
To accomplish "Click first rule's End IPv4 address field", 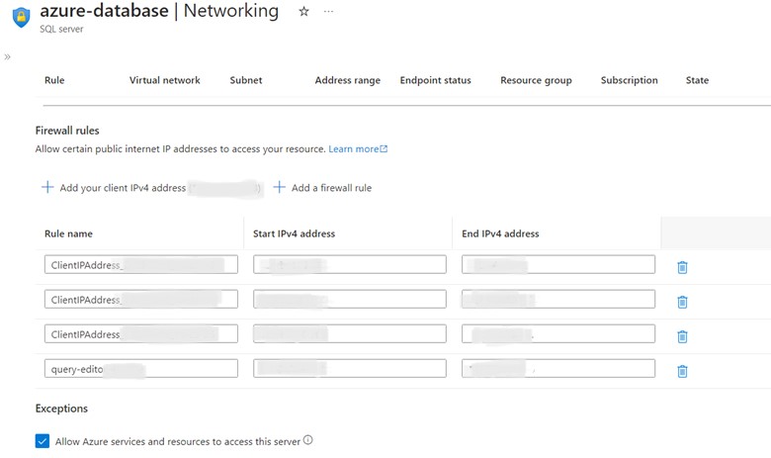I will click(x=557, y=264).
